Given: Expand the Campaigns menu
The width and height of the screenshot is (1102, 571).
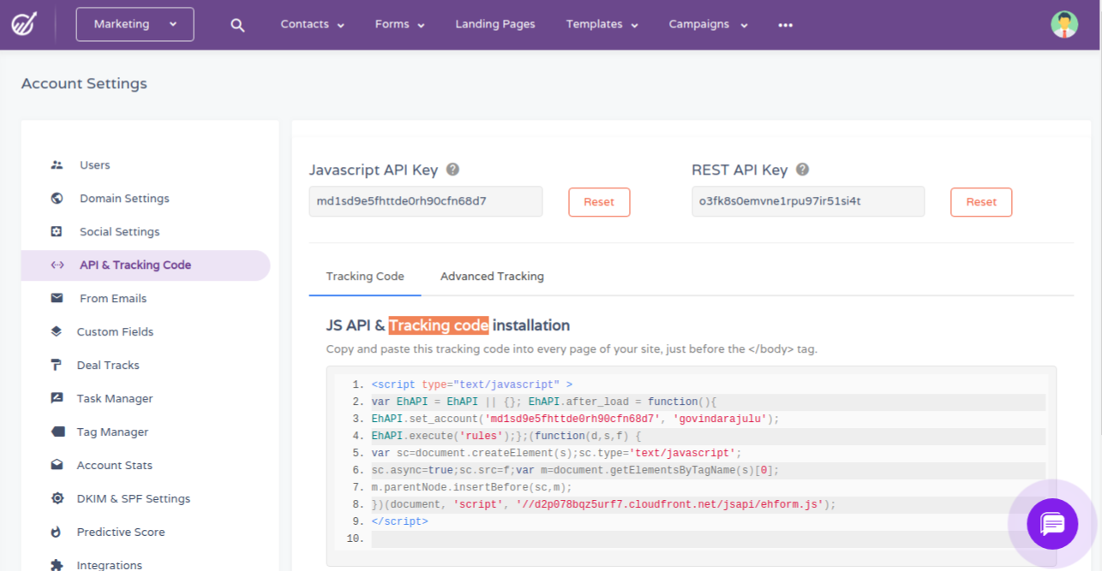Looking at the screenshot, I should (x=708, y=25).
